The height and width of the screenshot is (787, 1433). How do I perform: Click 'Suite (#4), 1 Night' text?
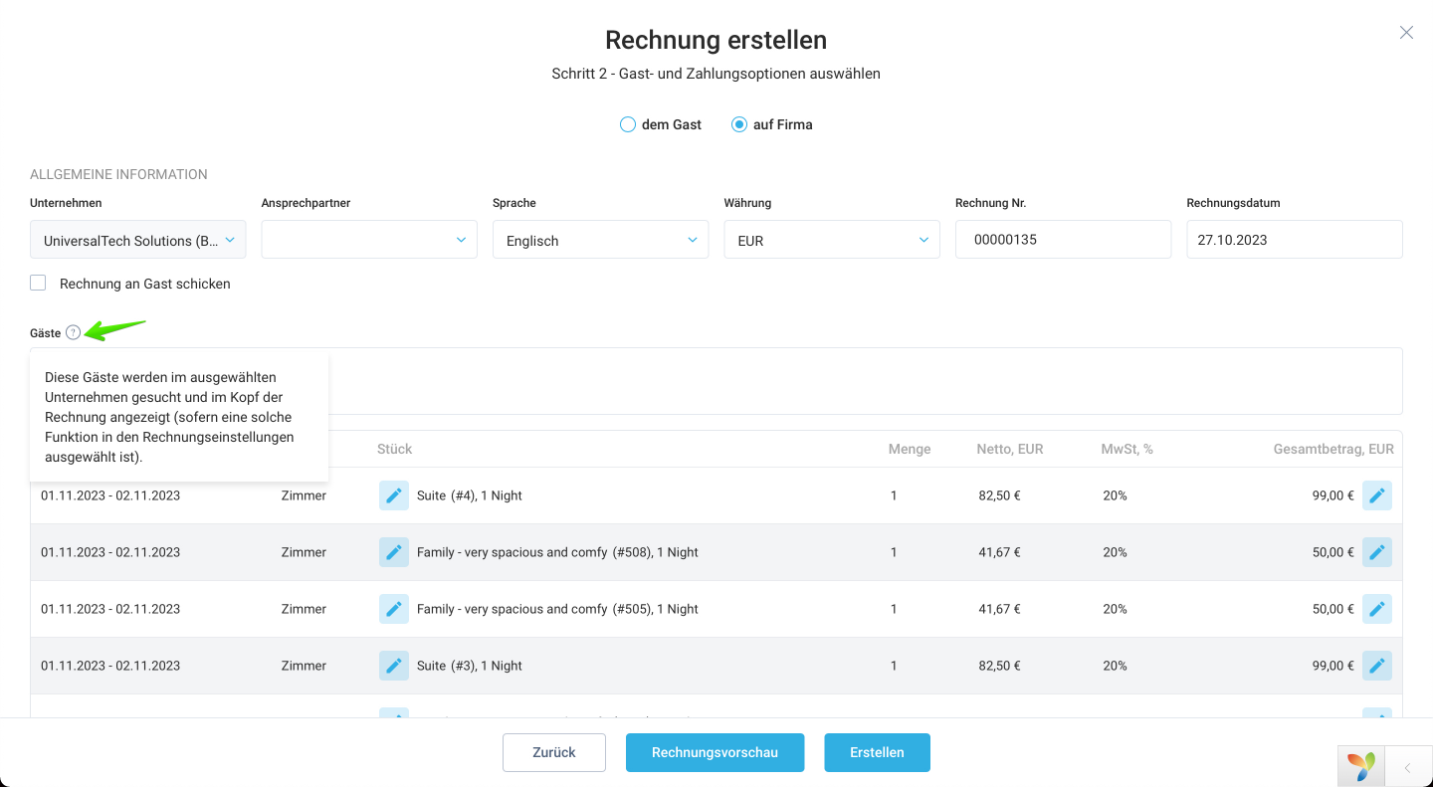click(x=470, y=495)
